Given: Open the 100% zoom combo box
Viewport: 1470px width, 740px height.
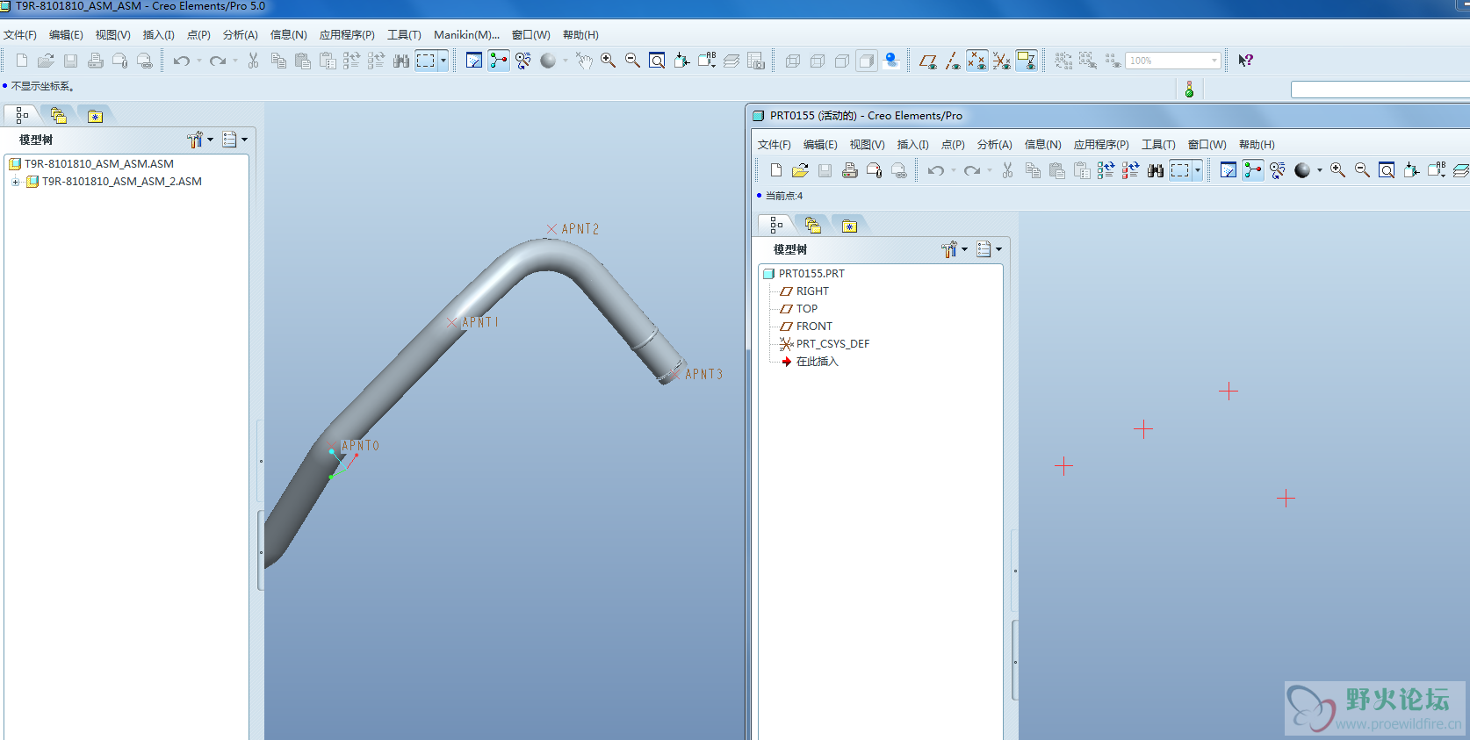Looking at the screenshot, I should click(x=1173, y=61).
